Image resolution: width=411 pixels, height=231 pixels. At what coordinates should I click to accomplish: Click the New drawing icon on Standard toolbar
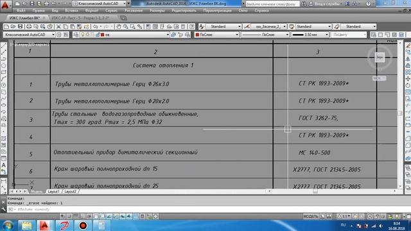tap(6, 26)
